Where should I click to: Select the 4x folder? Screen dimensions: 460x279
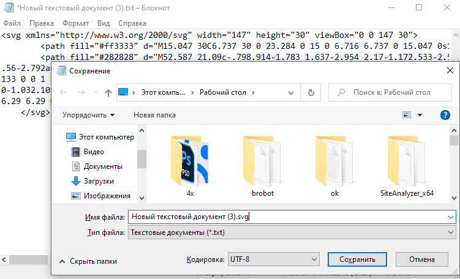tap(190, 166)
